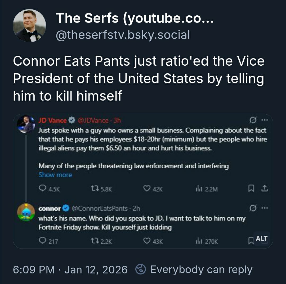Click the repost icon showing 2.2K

tap(94, 241)
